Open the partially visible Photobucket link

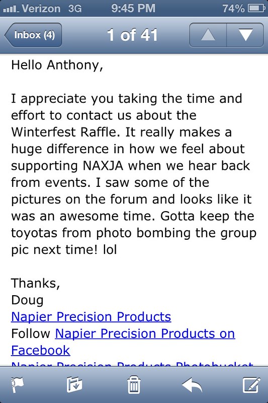[x=132, y=364]
